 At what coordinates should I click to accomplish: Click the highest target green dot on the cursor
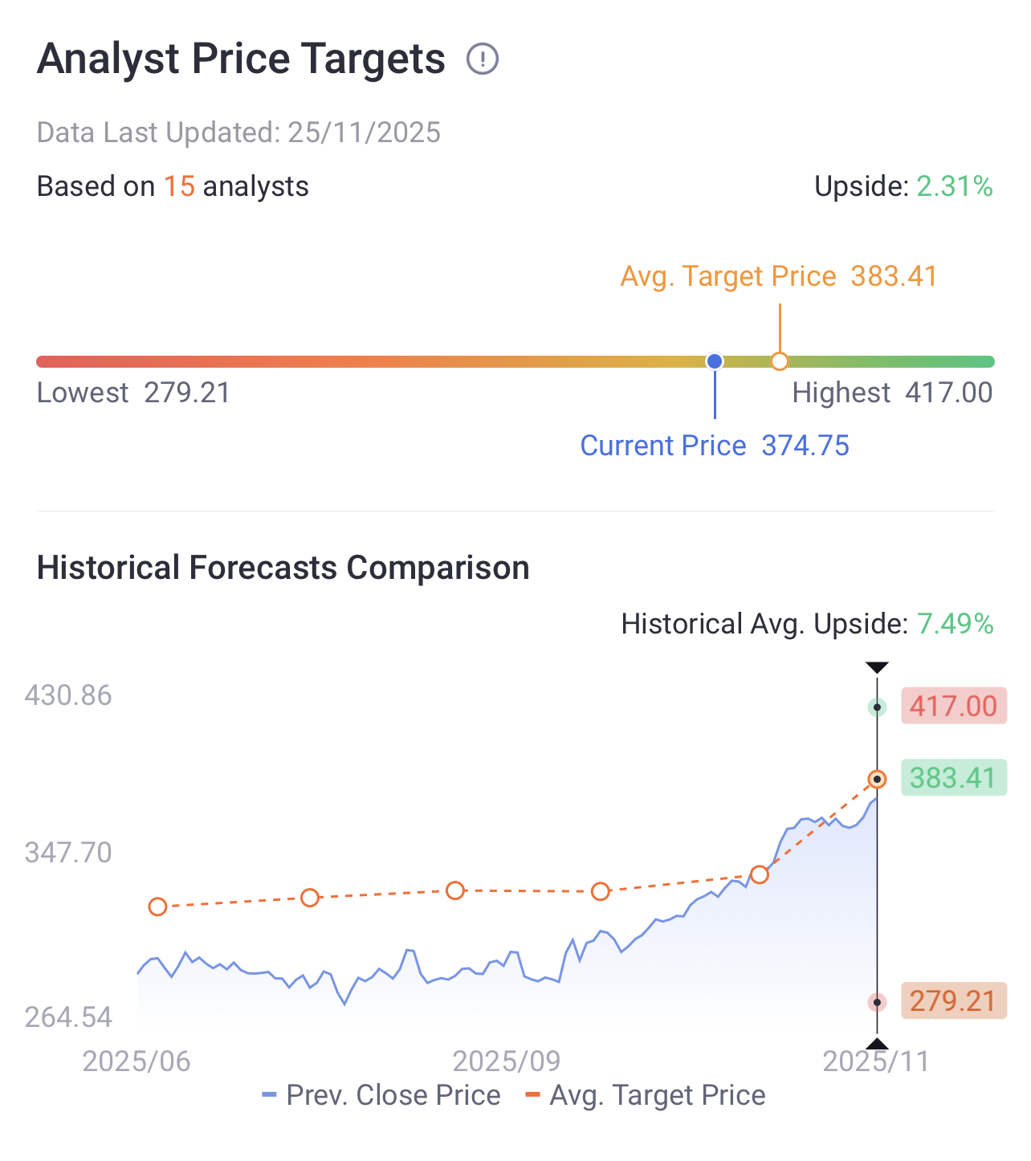pos(877,707)
